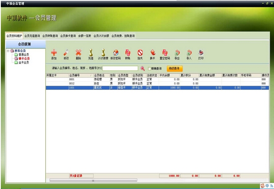274x189 pixels.
Task: Select member row numbered 0001
Action: coord(157,79)
